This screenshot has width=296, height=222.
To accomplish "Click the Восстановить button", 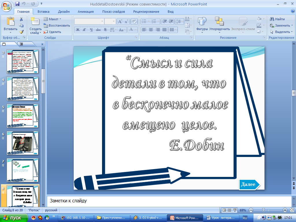I will coord(57,25).
